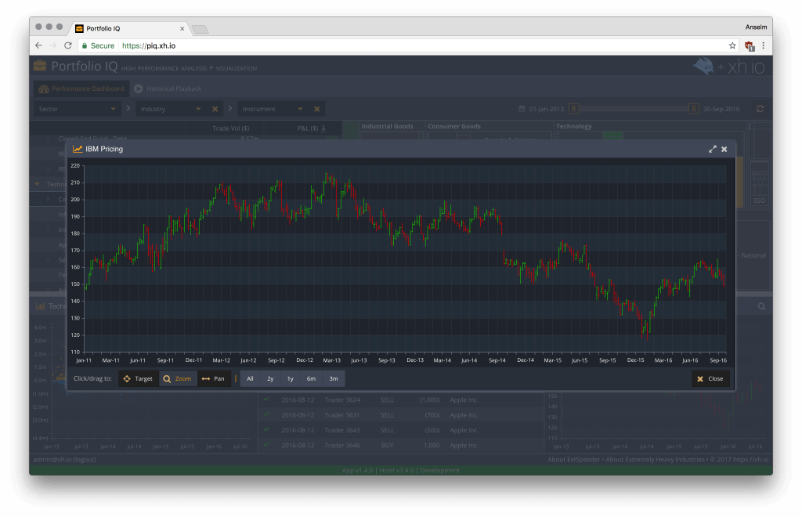Select the Pan click/drag mode

[213, 379]
